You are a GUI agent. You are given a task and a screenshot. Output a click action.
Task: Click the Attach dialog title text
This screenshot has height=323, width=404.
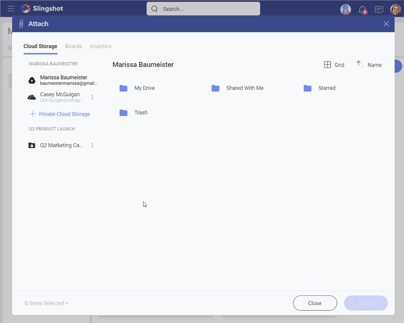(x=38, y=24)
